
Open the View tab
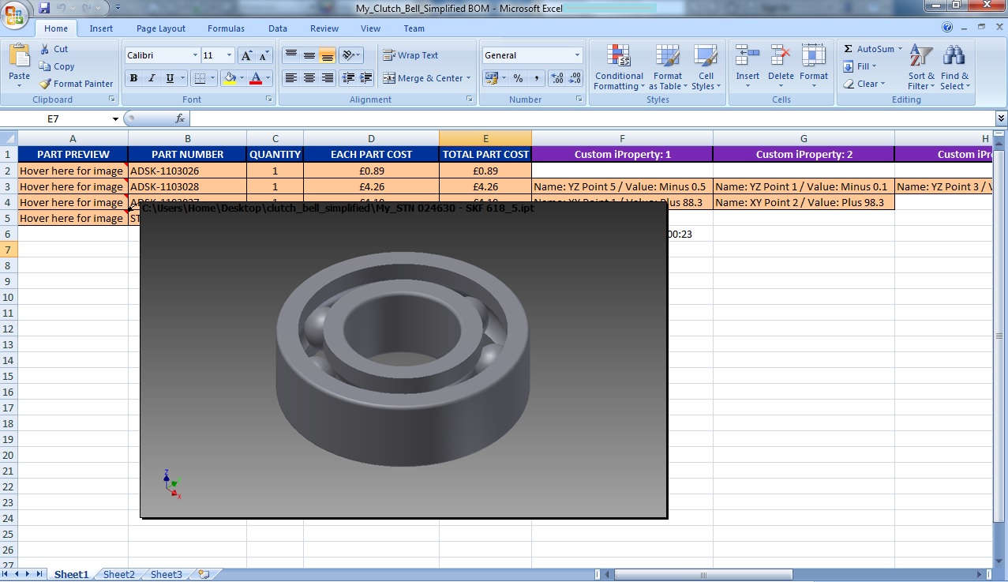coord(370,28)
